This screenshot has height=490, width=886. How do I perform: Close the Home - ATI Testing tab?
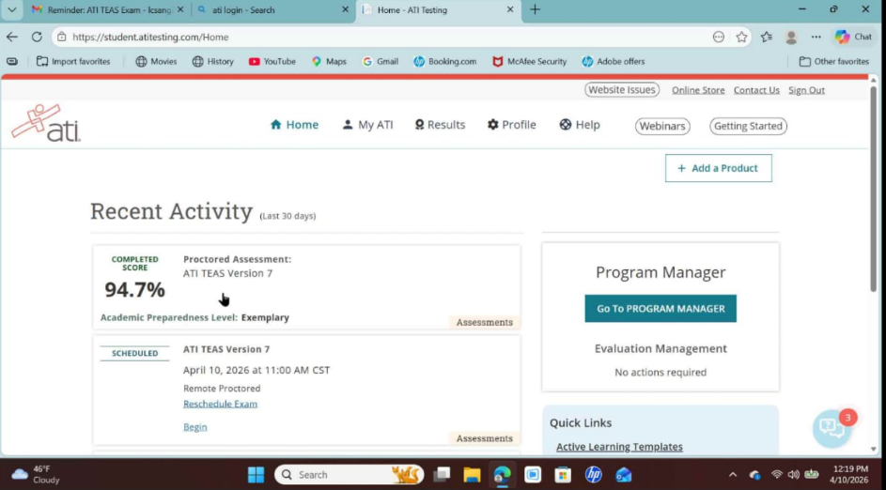tap(509, 9)
